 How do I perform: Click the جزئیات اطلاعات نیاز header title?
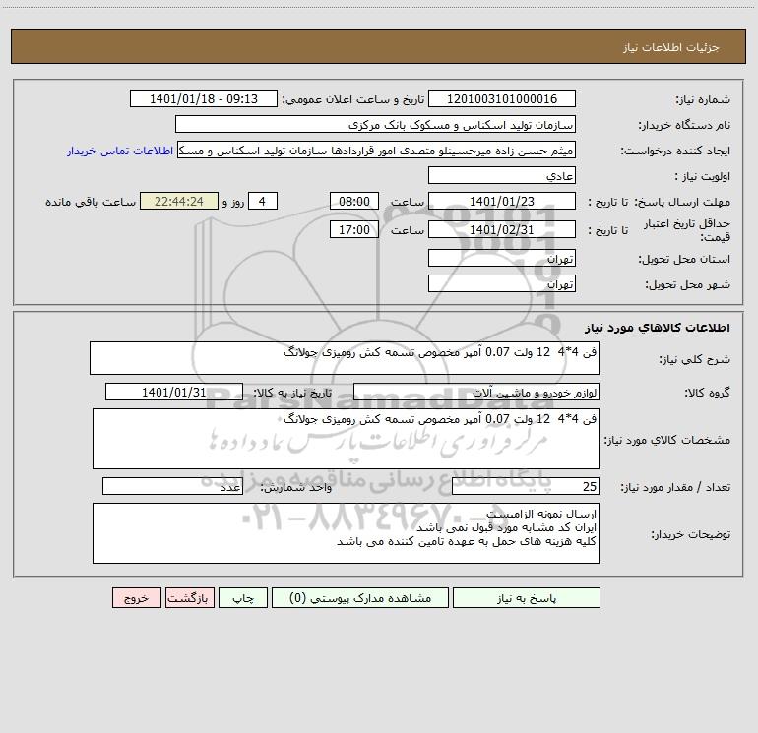click(671, 47)
